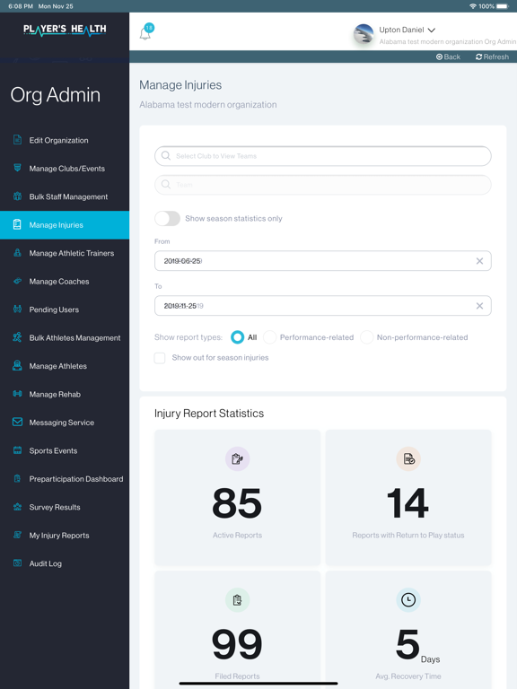
Task: Click the Sports Events calendar icon
Action: [17, 450]
